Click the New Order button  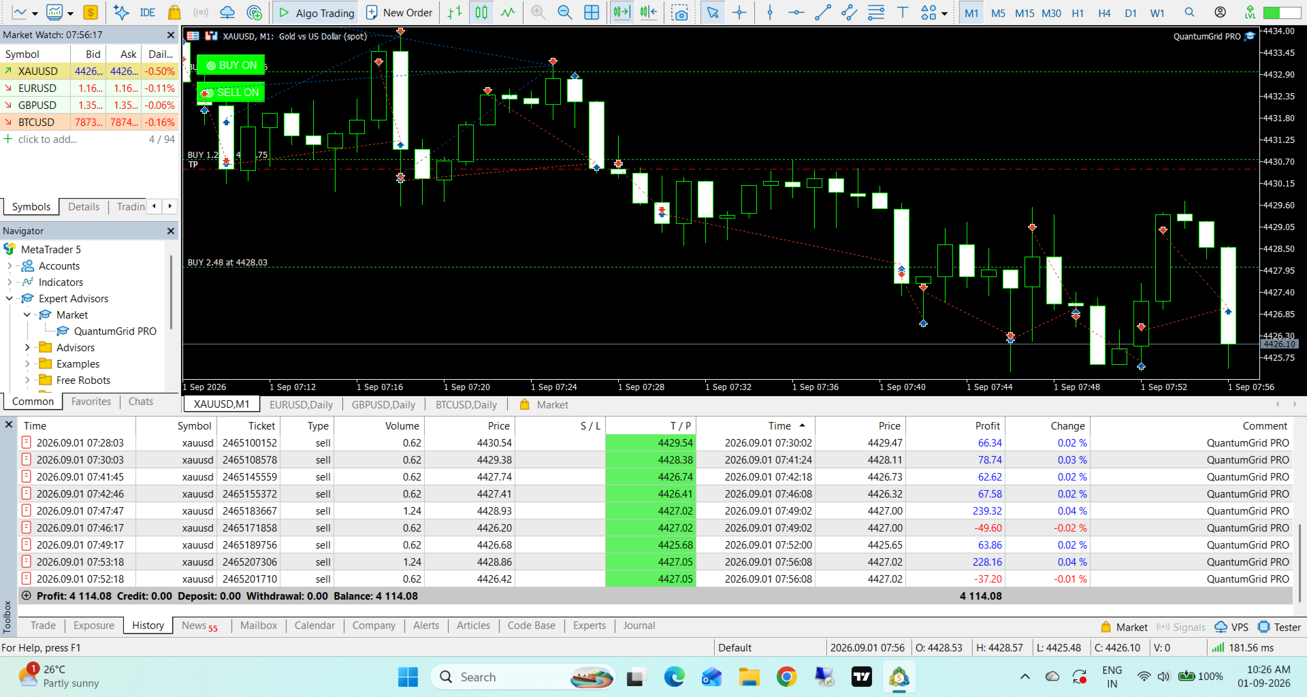click(x=399, y=12)
